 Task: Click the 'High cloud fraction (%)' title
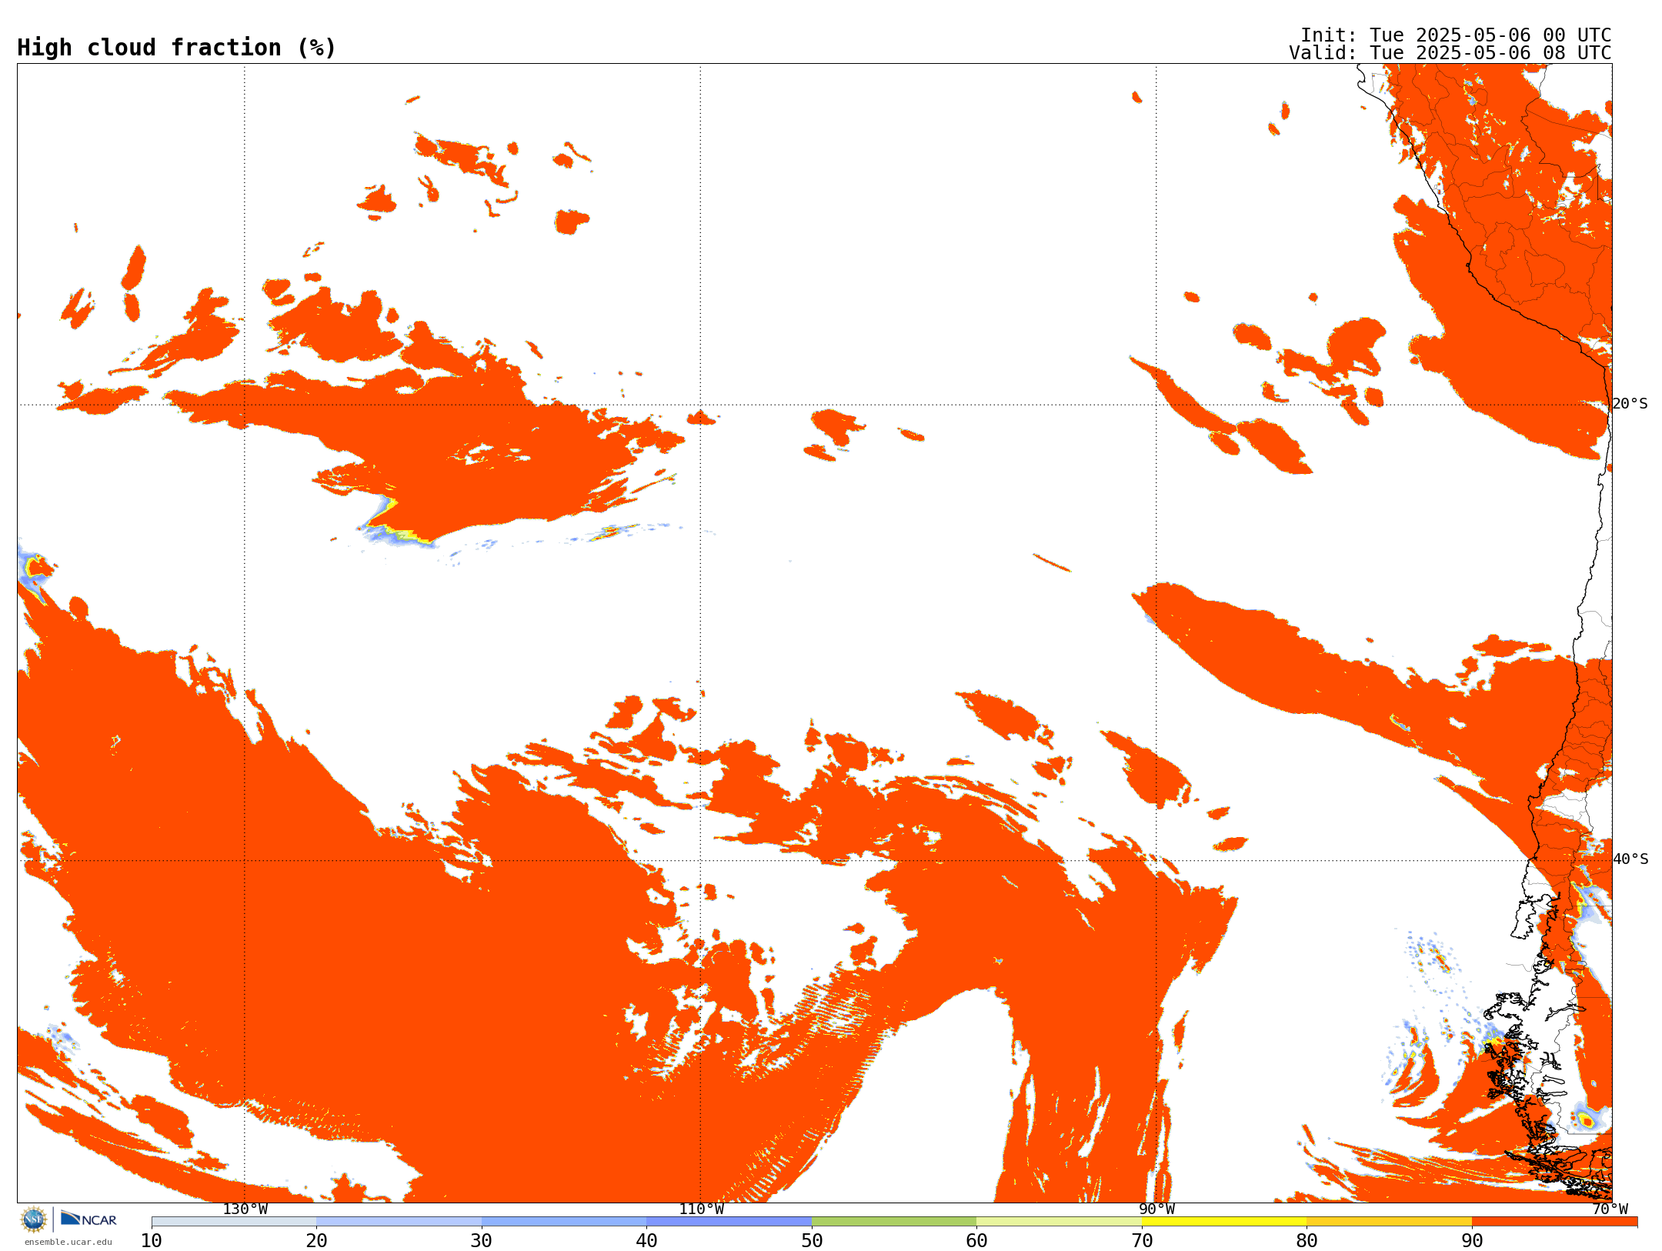click(177, 48)
